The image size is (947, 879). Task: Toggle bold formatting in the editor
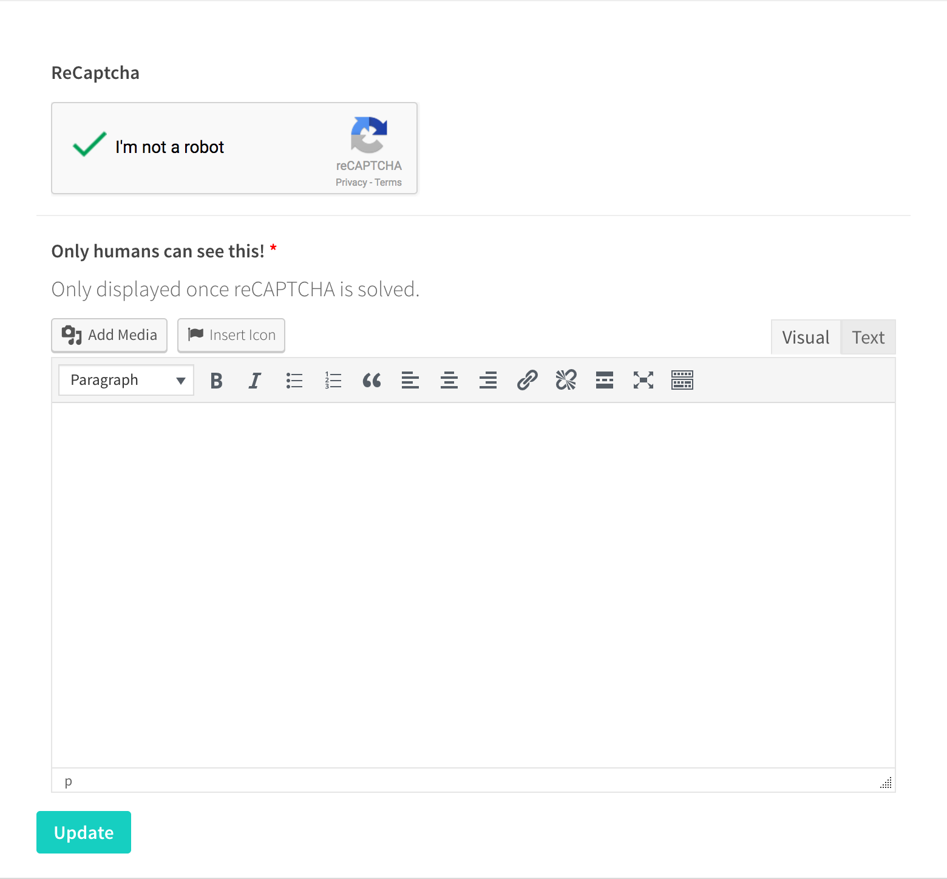pyautogui.click(x=217, y=381)
